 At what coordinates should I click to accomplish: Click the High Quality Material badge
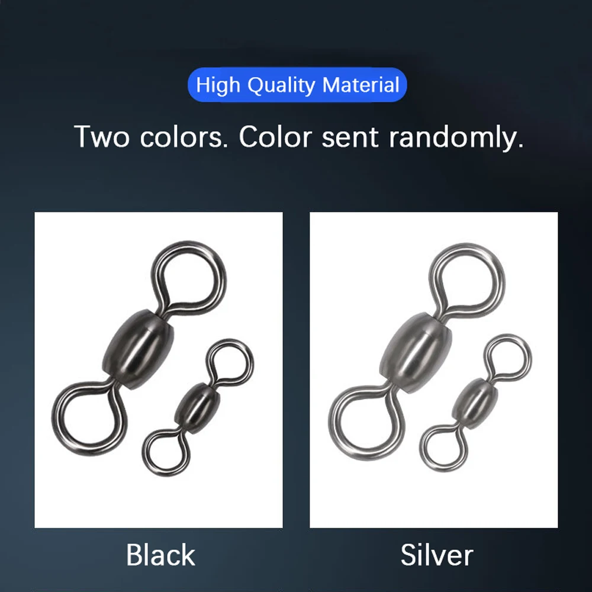(x=297, y=85)
